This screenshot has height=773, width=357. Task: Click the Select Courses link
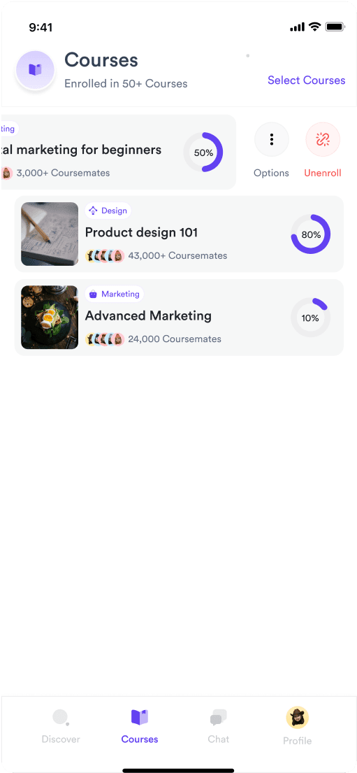pos(306,80)
